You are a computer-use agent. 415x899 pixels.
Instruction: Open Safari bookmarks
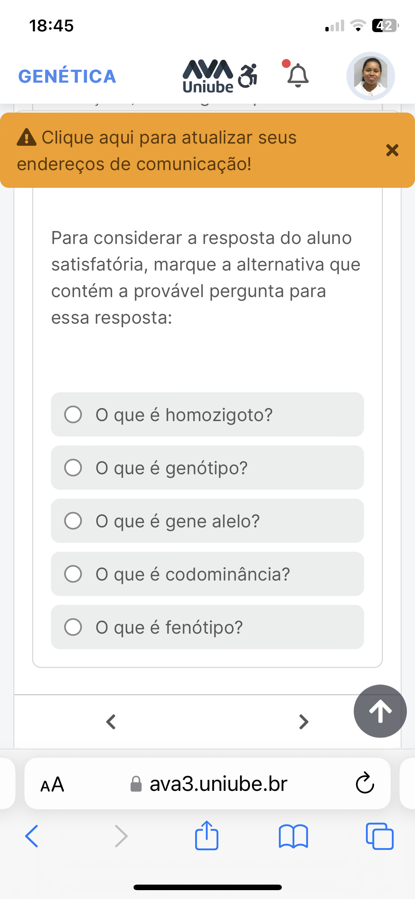coord(293,836)
